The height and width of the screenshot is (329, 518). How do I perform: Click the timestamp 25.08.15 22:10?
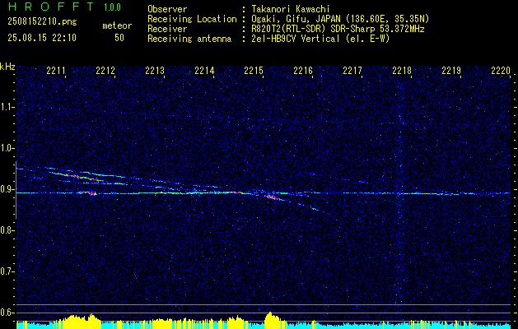[42, 38]
